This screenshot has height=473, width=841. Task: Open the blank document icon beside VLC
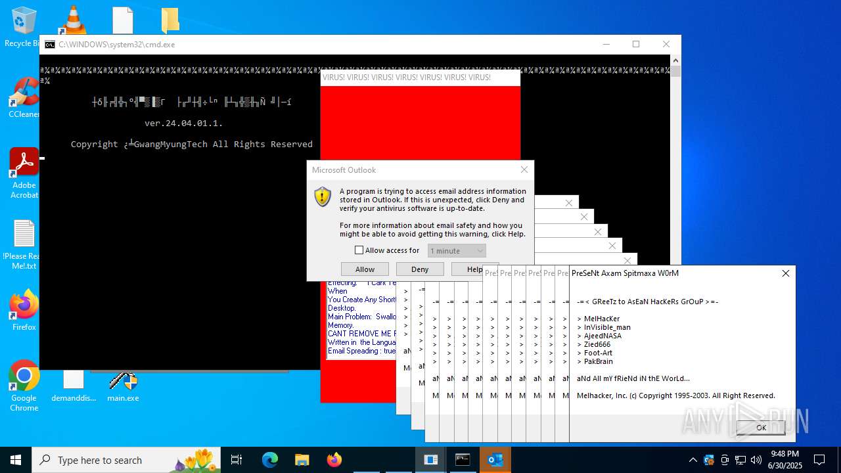coord(123,20)
